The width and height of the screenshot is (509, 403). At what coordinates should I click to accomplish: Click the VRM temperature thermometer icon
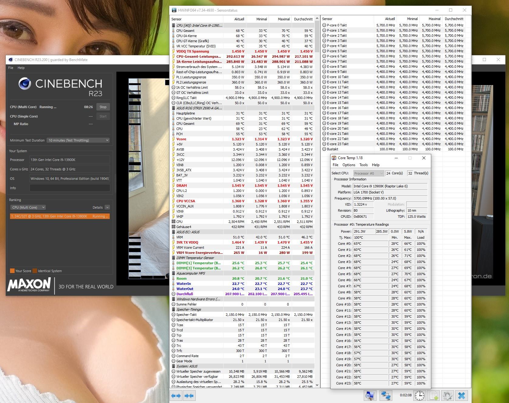174,237
